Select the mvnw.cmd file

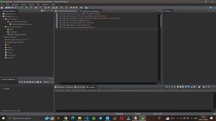10,55
